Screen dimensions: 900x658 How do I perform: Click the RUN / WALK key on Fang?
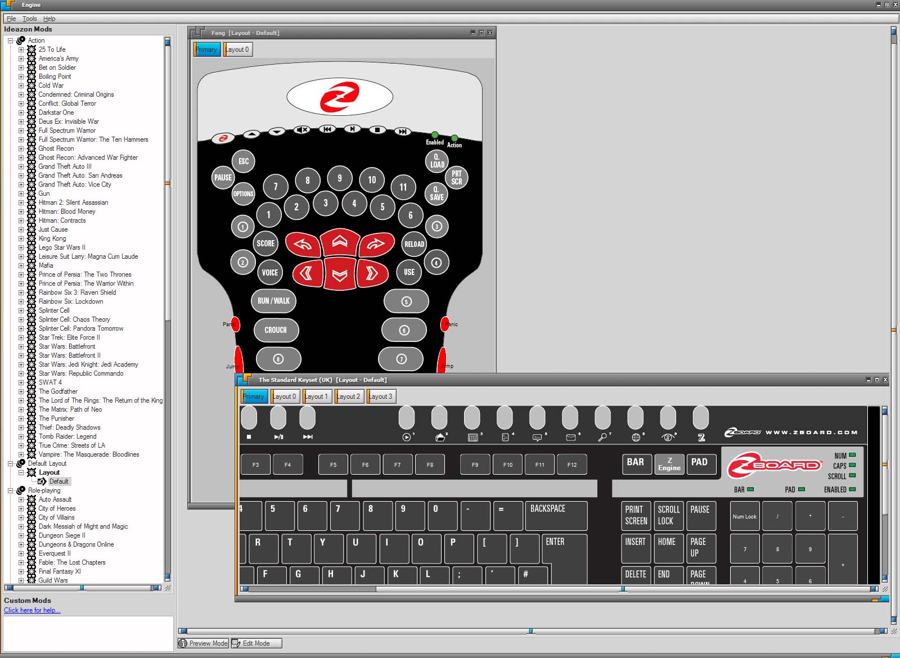273,301
